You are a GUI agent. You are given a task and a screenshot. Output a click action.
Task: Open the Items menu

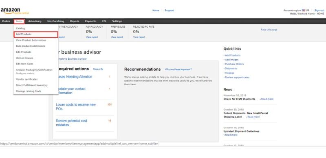tap(19, 21)
